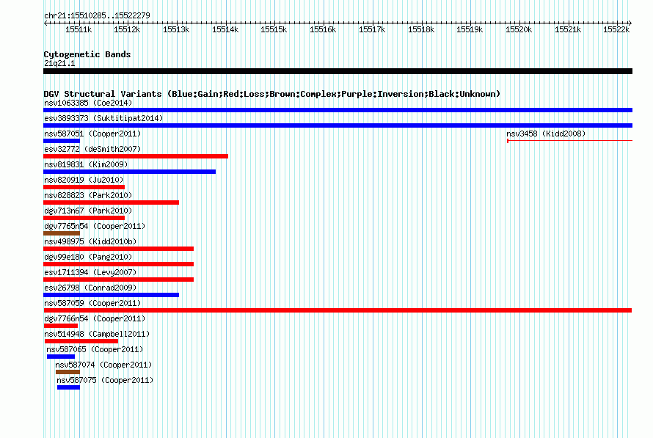
Task: Select the nsv514948 red loss bar
Action: coord(81,341)
